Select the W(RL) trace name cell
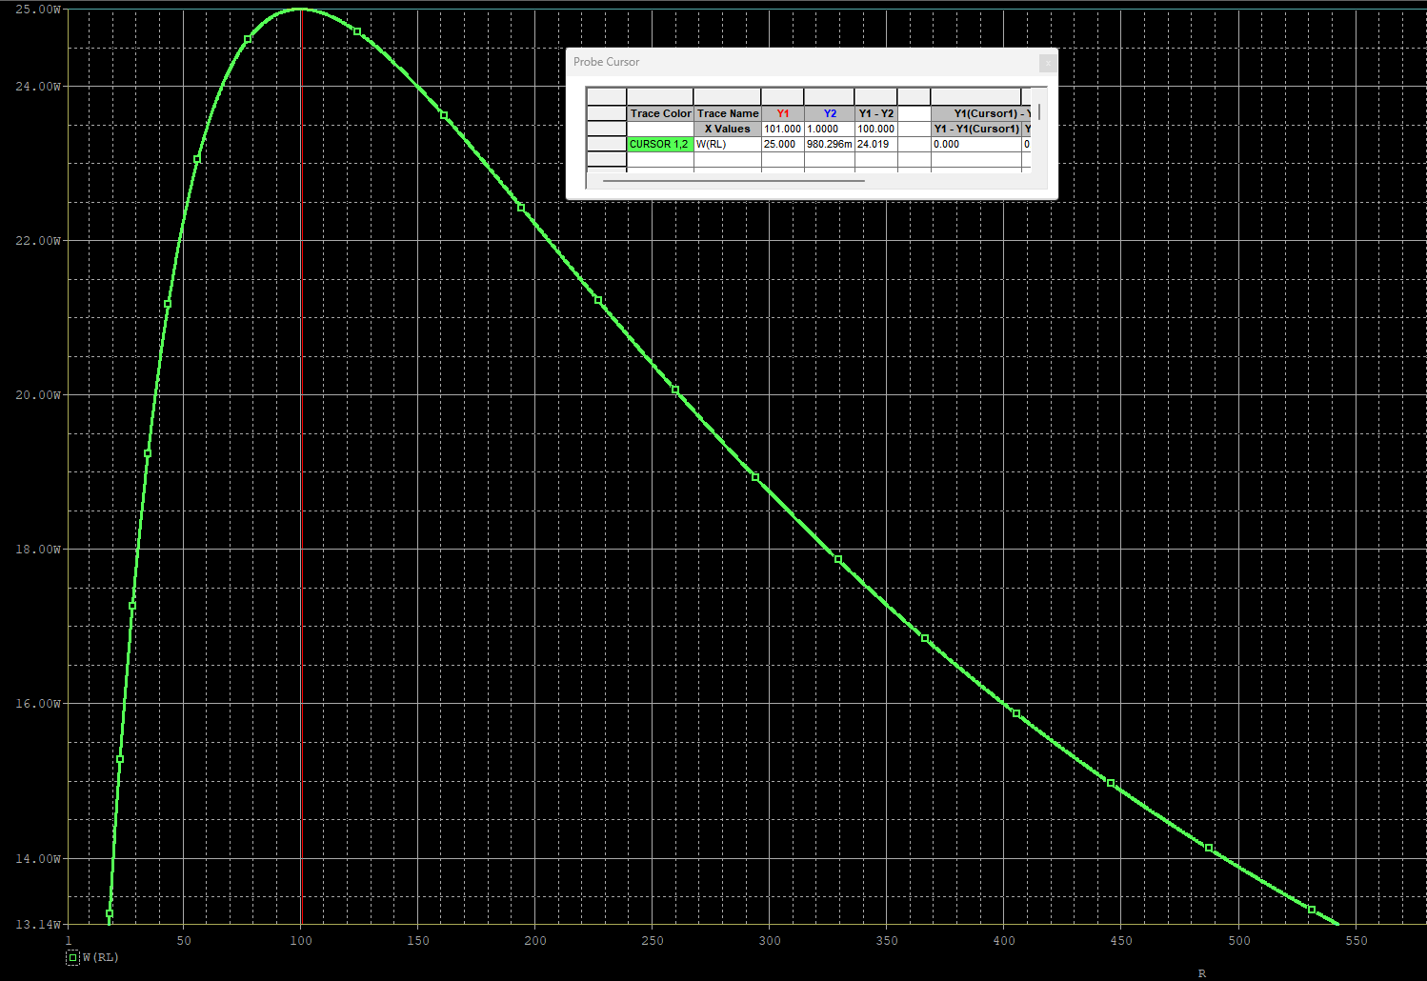This screenshot has width=1427, height=981. [727, 144]
